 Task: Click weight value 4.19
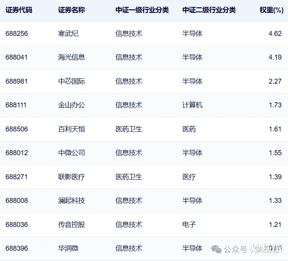275,57
